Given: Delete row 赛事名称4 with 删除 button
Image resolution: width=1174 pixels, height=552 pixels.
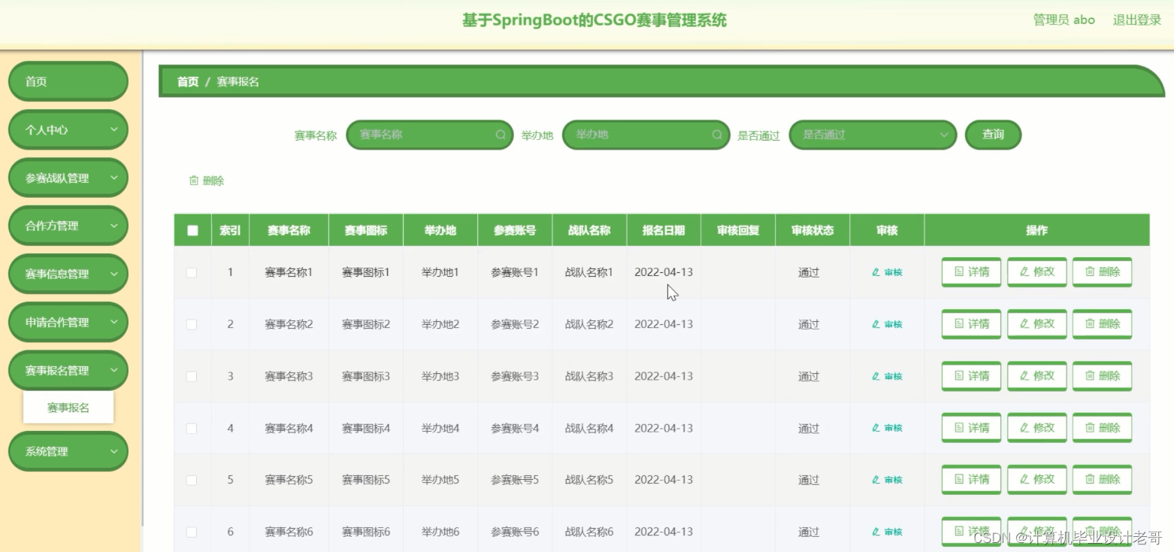Looking at the screenshot, I should coord(1102,428).
